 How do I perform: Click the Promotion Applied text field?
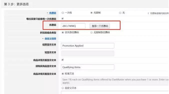pos(87,46)
